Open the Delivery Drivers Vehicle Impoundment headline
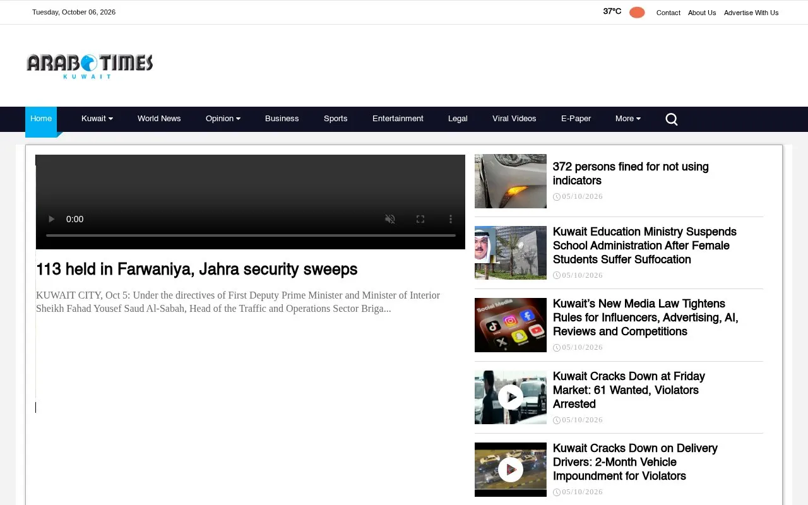Viewport: 808px width, 505px height. pyautogui.click(x=635, y=462)
